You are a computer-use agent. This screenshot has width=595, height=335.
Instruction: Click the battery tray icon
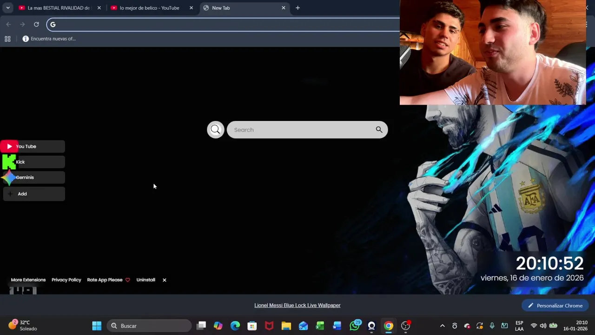coord(553,326)
